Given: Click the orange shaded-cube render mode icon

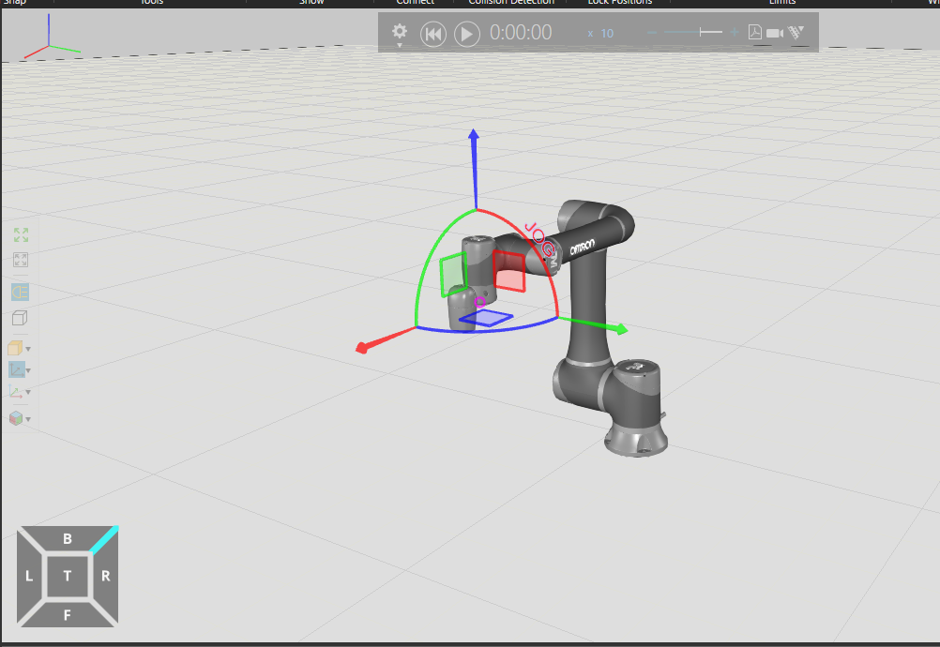Looking at the screenshot, I should pyautogui.click(x=15, y=348).
